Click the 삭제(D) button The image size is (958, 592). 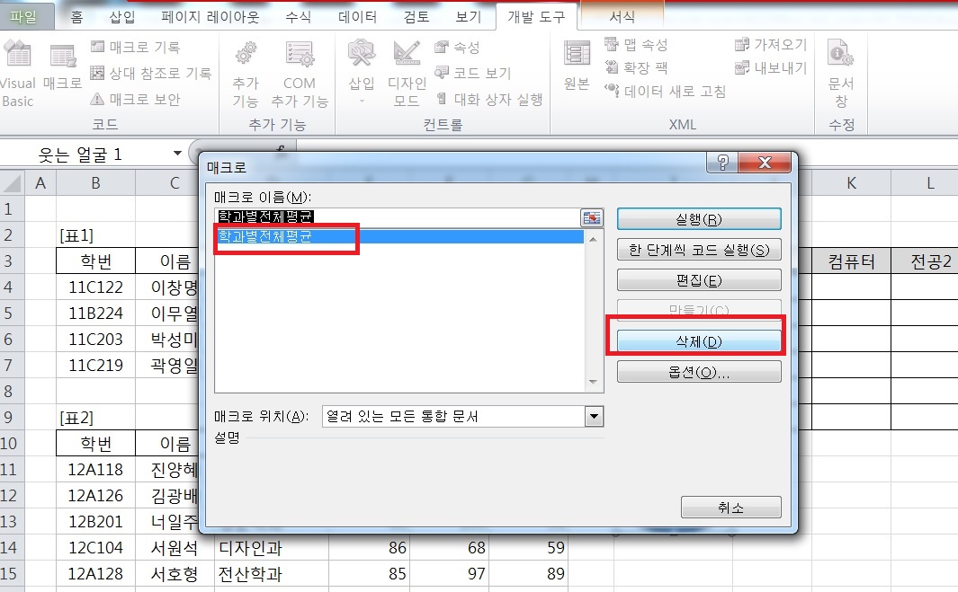click(x=699, y=340)
